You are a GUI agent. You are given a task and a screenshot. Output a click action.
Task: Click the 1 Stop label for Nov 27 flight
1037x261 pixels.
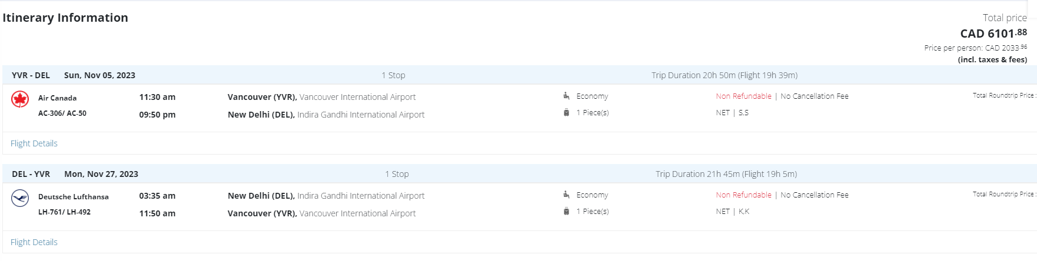[397, 174]
